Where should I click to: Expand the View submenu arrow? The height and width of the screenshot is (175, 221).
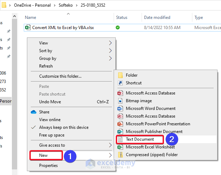pyautogui.click(x=110, y=43)
